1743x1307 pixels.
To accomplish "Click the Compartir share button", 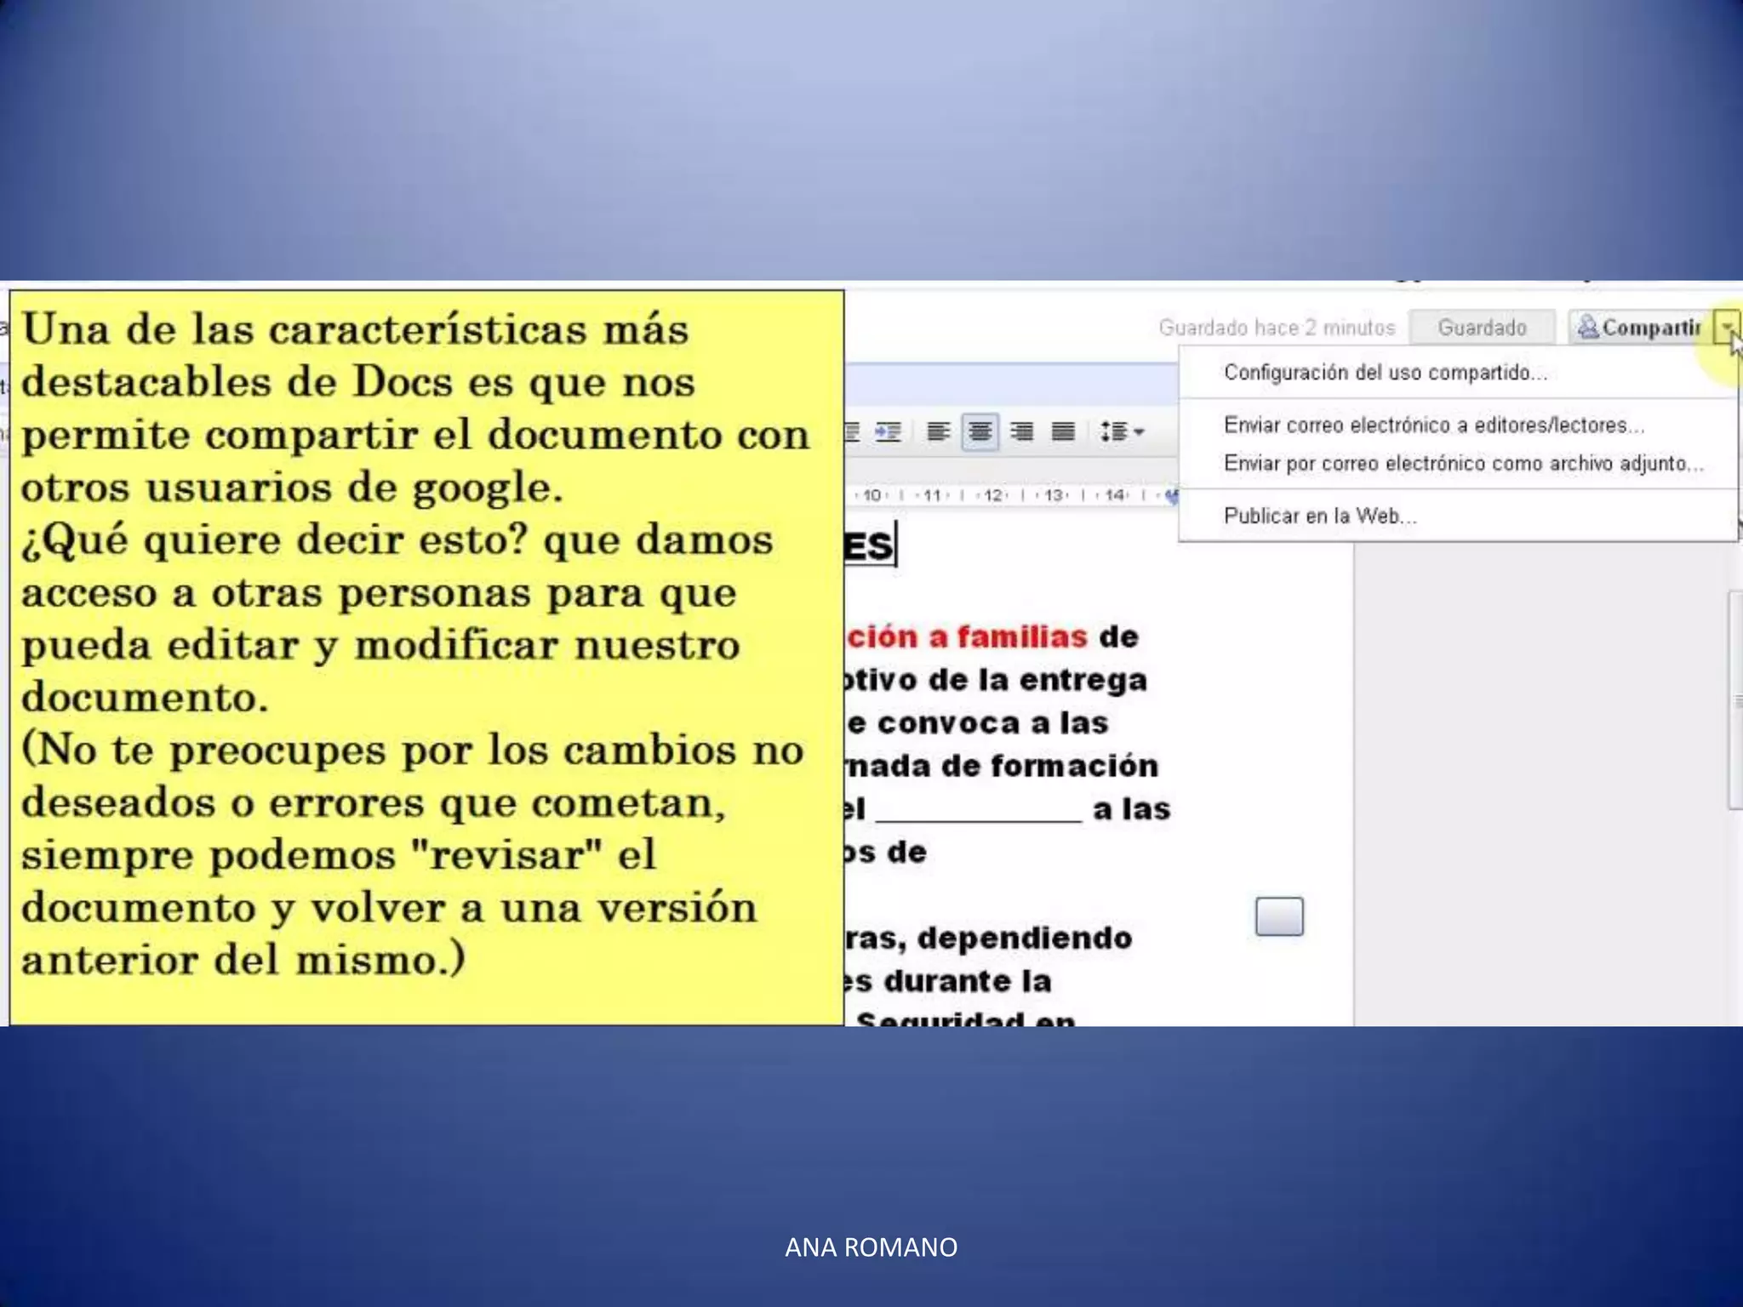I will point(1639,328).
